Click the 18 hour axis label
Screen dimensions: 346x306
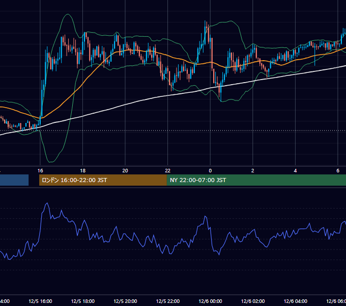(x=82, y=171)
